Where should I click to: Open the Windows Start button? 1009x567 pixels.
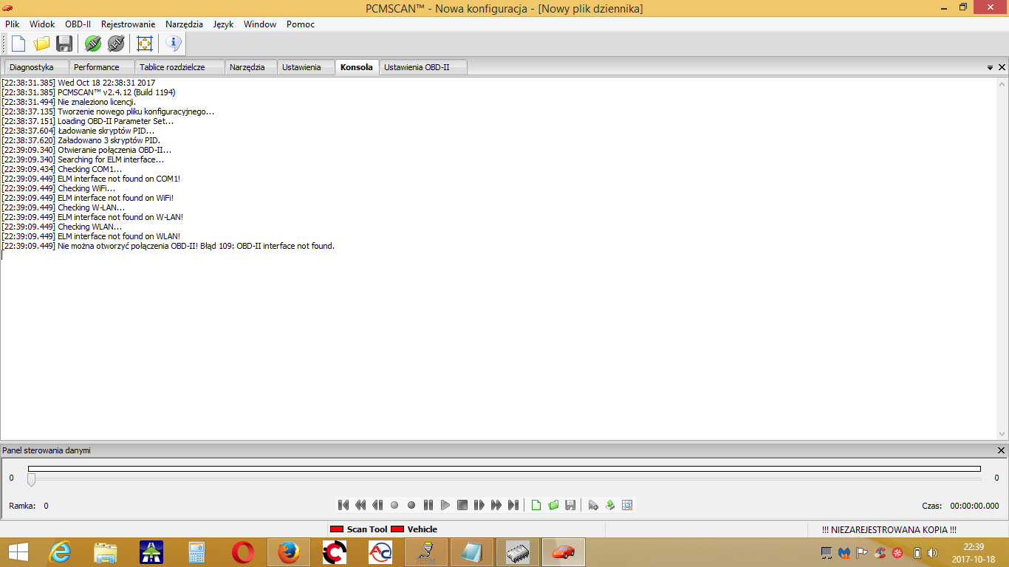pos(18,552)
